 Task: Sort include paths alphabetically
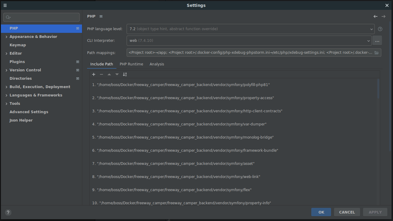pos(125,74)
